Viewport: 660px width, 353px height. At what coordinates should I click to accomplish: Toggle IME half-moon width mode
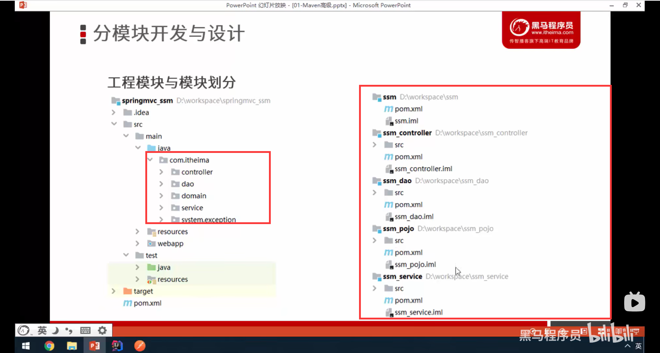(x=55, y=330)
